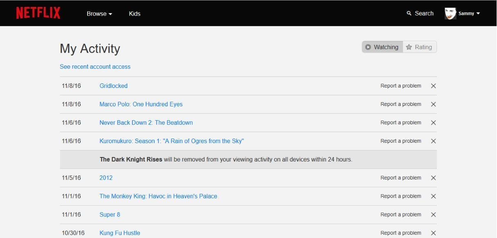Go to the Kids section
This screenshot has width=497, height=238.
tap(135, 13)
